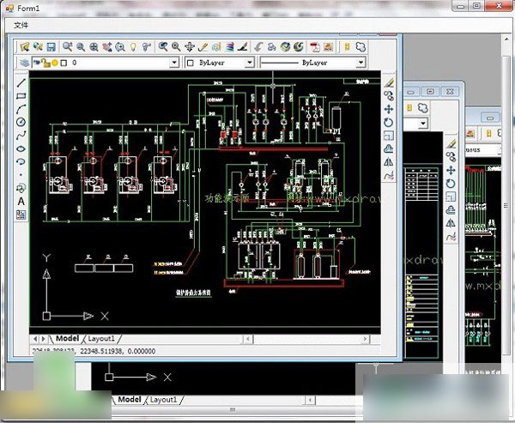This screenshot has width=515, height=423.
Task: Select the Rectangle drawing tool
Action: pos(21,96)
